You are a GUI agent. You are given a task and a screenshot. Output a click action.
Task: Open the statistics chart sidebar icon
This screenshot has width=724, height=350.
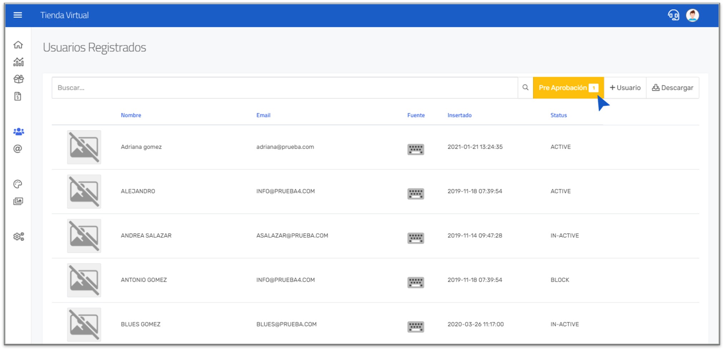pos(19,62)
